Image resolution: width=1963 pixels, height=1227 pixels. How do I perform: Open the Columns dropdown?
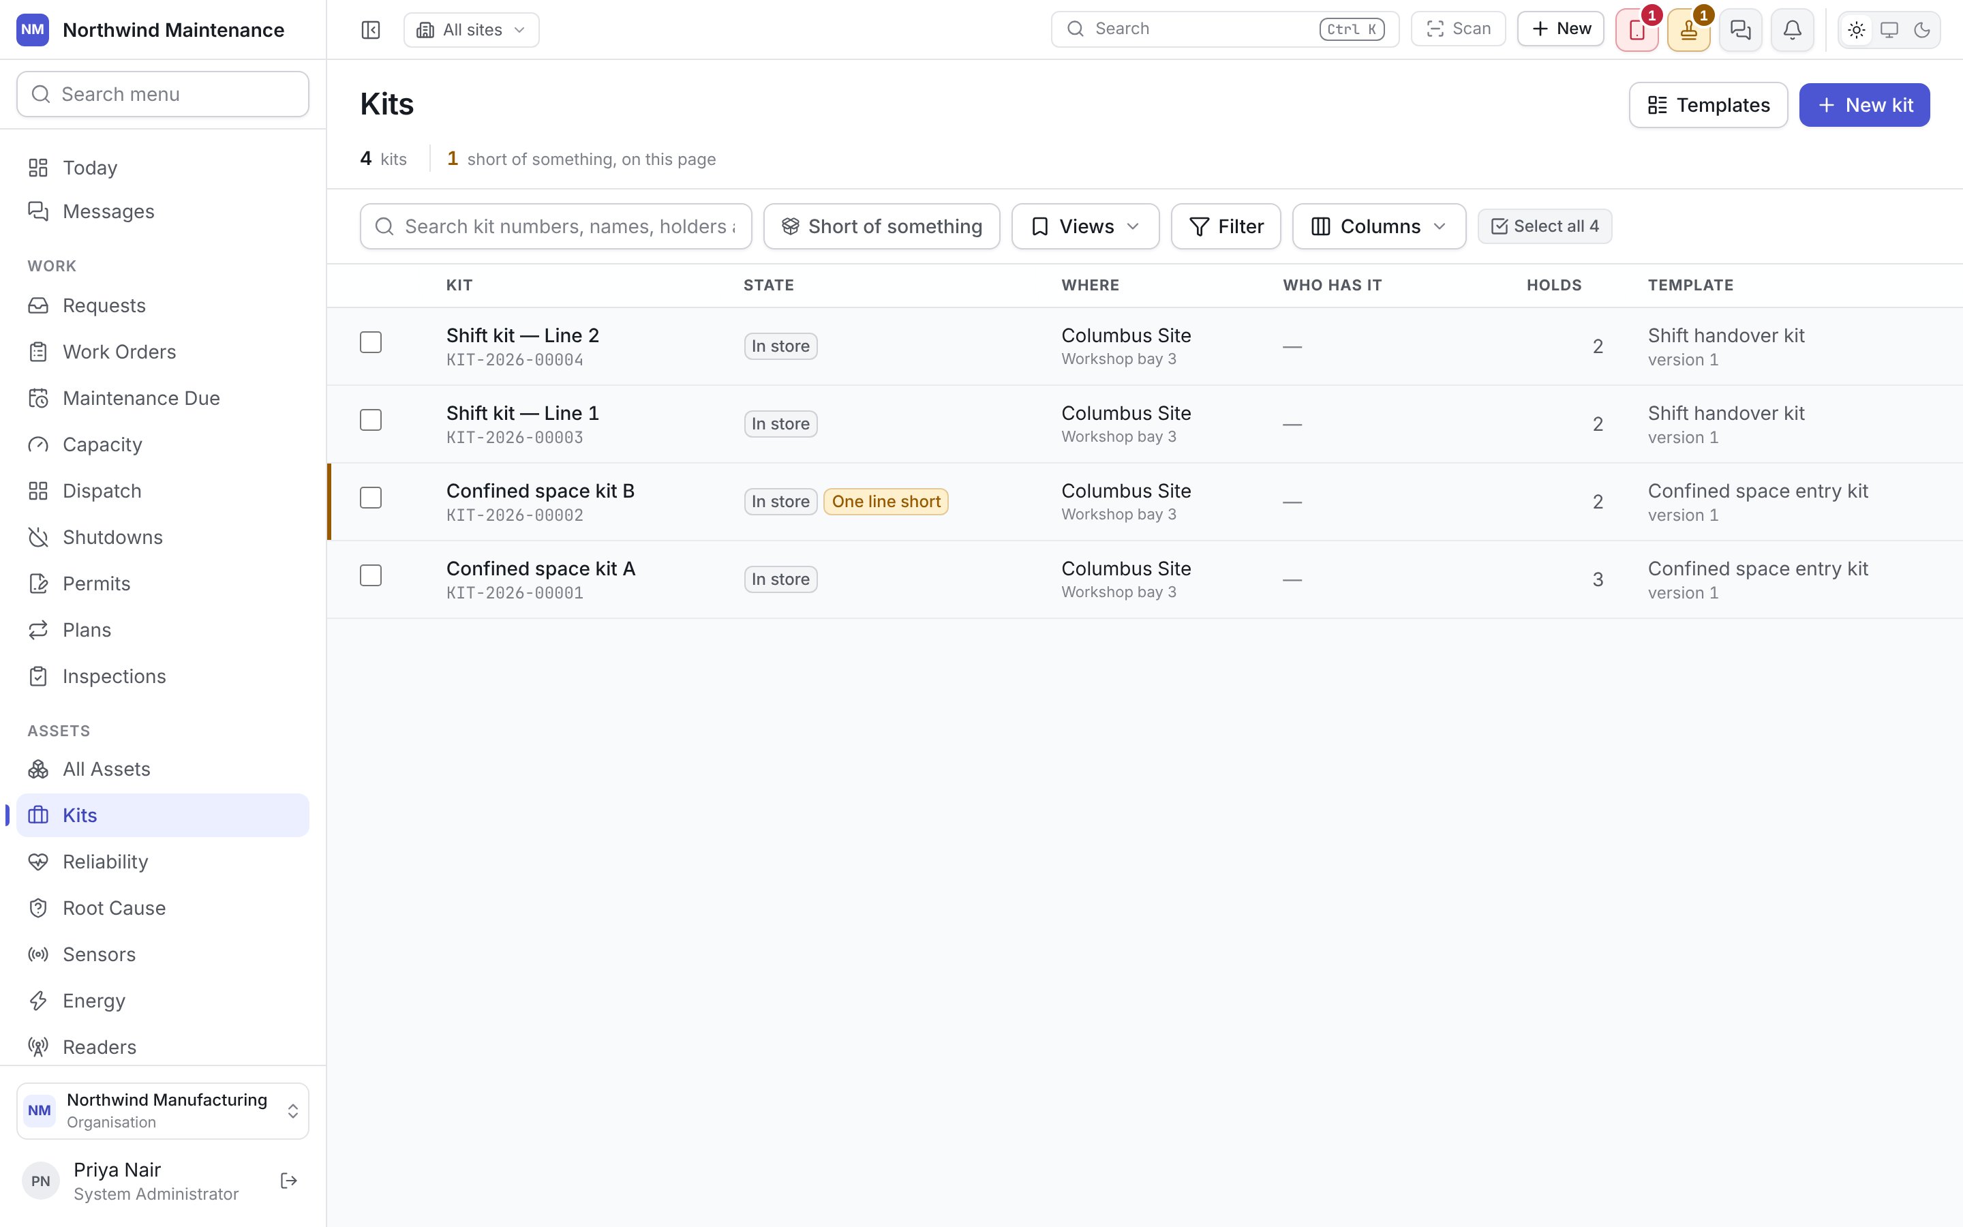click(x=1379, y=226)
